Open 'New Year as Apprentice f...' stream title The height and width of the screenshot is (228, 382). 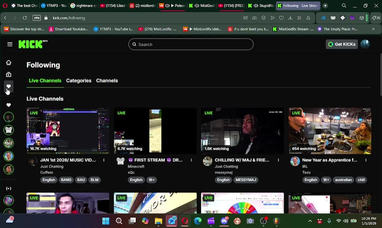(330, 160)
